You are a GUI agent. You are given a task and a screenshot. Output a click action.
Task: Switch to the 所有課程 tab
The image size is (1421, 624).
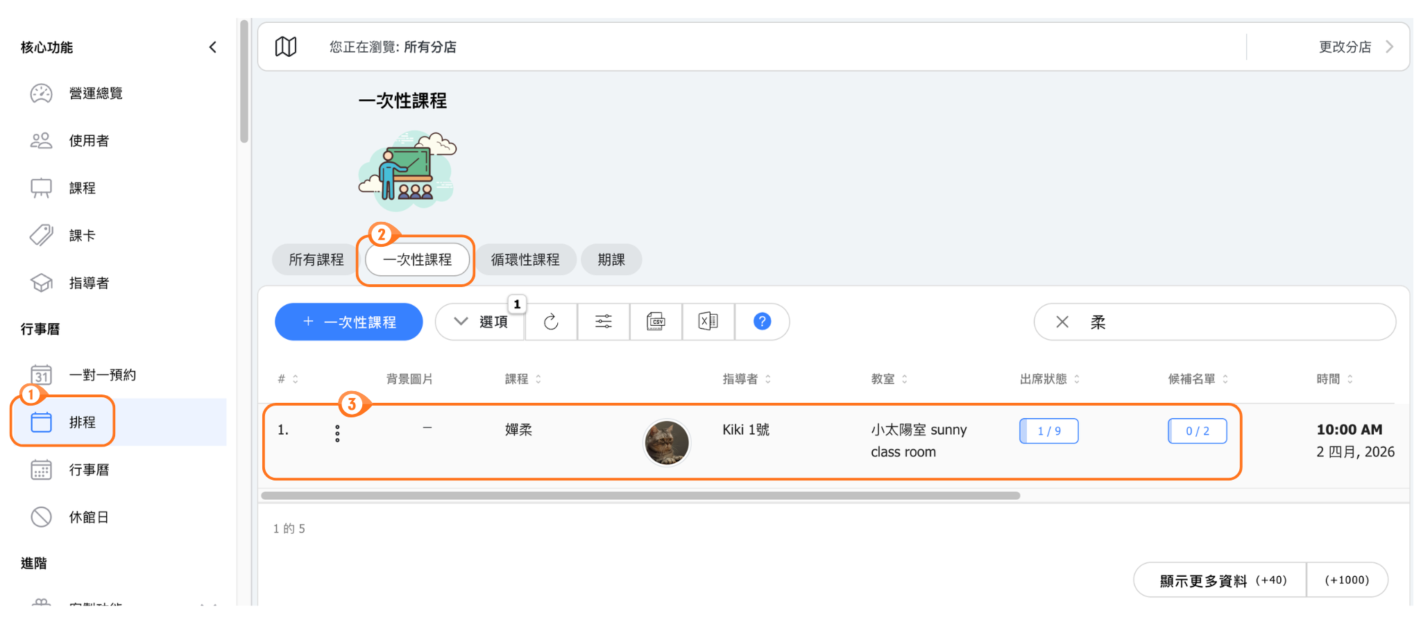coord(316,260)
